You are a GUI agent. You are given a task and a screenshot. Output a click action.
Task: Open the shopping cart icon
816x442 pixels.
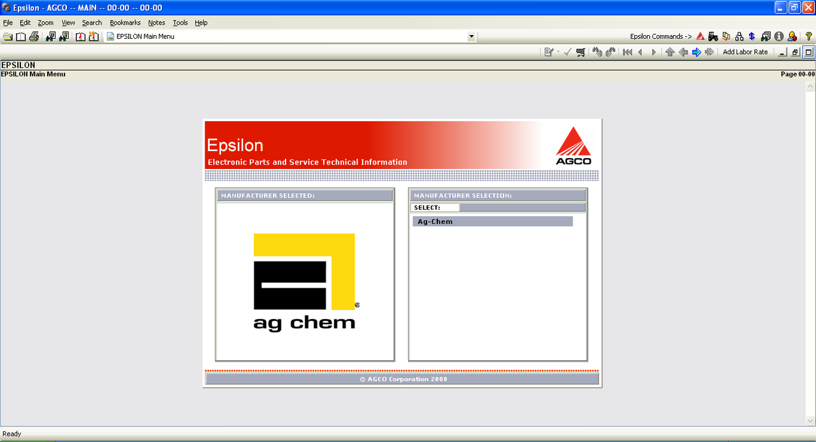(581, 52)
